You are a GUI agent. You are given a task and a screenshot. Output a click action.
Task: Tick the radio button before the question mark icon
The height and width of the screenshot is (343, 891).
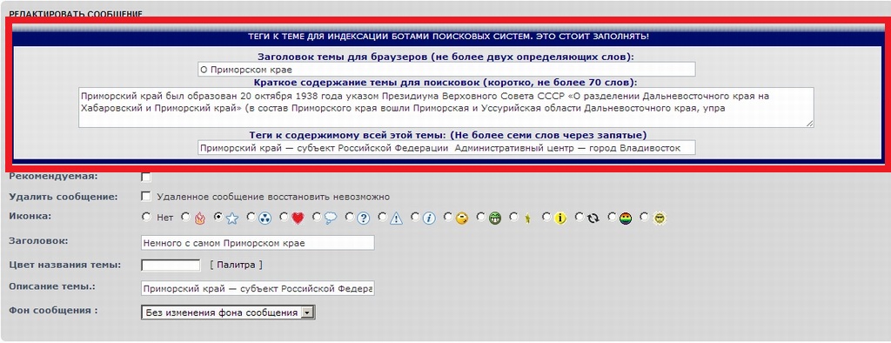[x=350, y=217]
